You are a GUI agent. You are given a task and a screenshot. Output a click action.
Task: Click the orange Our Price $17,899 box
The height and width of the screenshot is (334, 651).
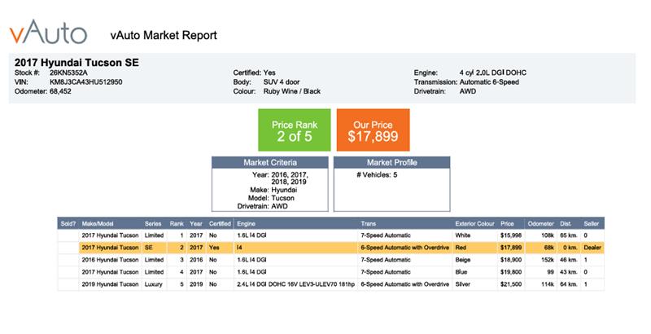pos(373,130)
